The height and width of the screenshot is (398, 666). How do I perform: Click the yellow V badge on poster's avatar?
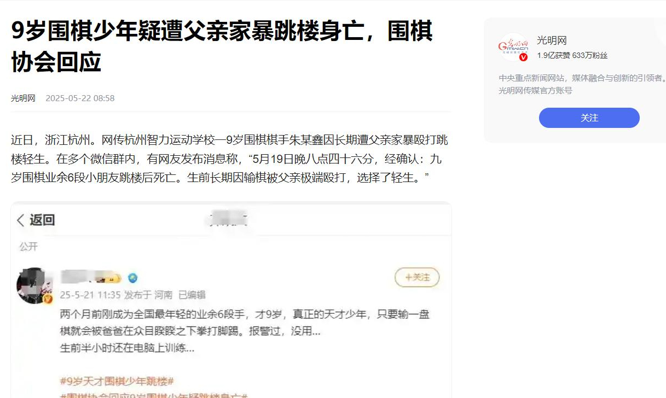point(48,298)
